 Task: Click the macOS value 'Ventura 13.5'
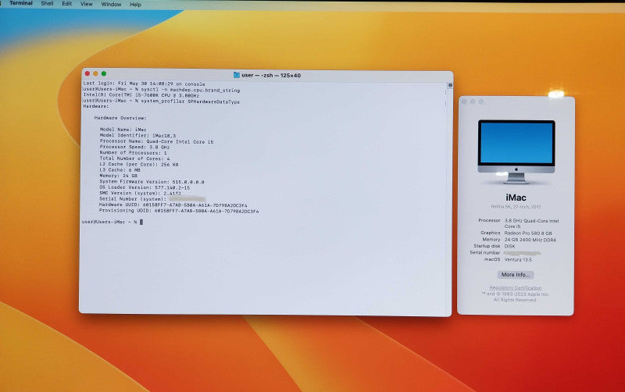[518, 259]
